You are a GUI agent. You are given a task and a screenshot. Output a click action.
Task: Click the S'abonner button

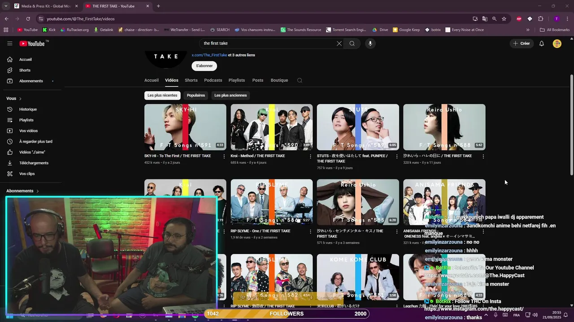(204, 66)
